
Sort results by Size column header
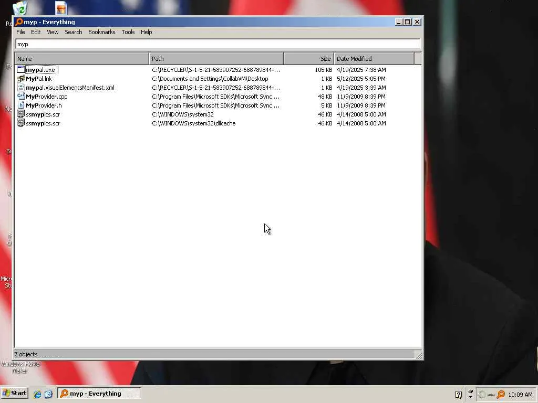(309, 59)
